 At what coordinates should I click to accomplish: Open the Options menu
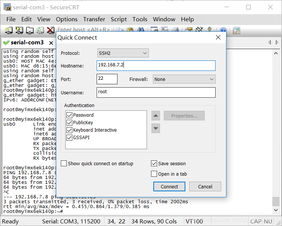point(67,19)
